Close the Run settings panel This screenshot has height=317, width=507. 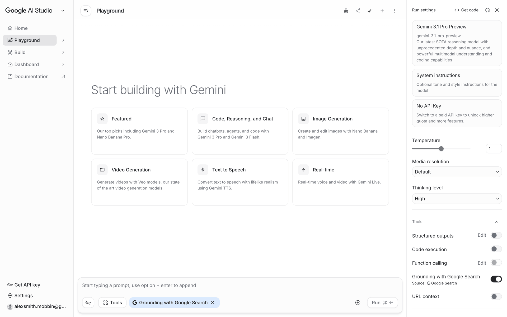coord(497,10)
